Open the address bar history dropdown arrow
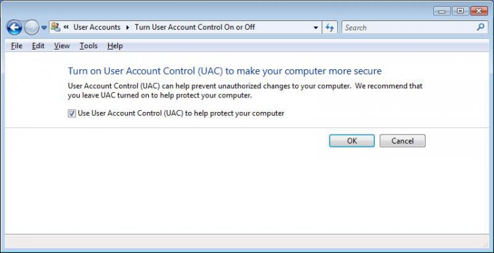 pyautogui.click(x=316, y=28)
